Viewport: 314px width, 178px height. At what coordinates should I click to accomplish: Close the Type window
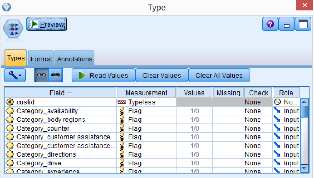coord(304,5)
